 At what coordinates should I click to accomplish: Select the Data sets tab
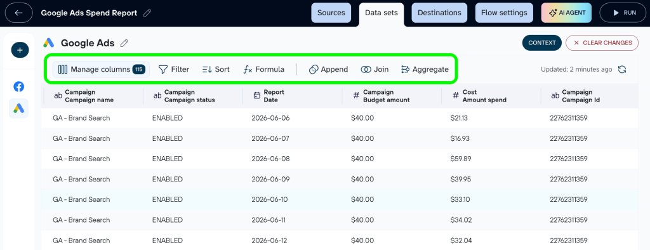pyautogui.click(x=381, y=13)
